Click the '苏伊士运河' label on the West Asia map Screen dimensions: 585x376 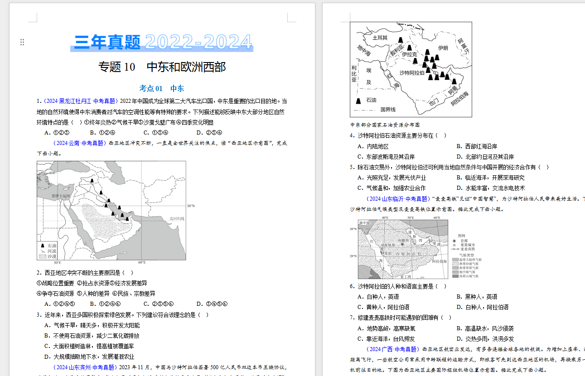(x=60, y=196)
